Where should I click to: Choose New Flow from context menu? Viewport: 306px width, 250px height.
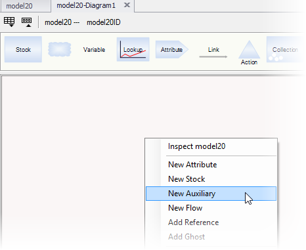[x=211, y=208]
